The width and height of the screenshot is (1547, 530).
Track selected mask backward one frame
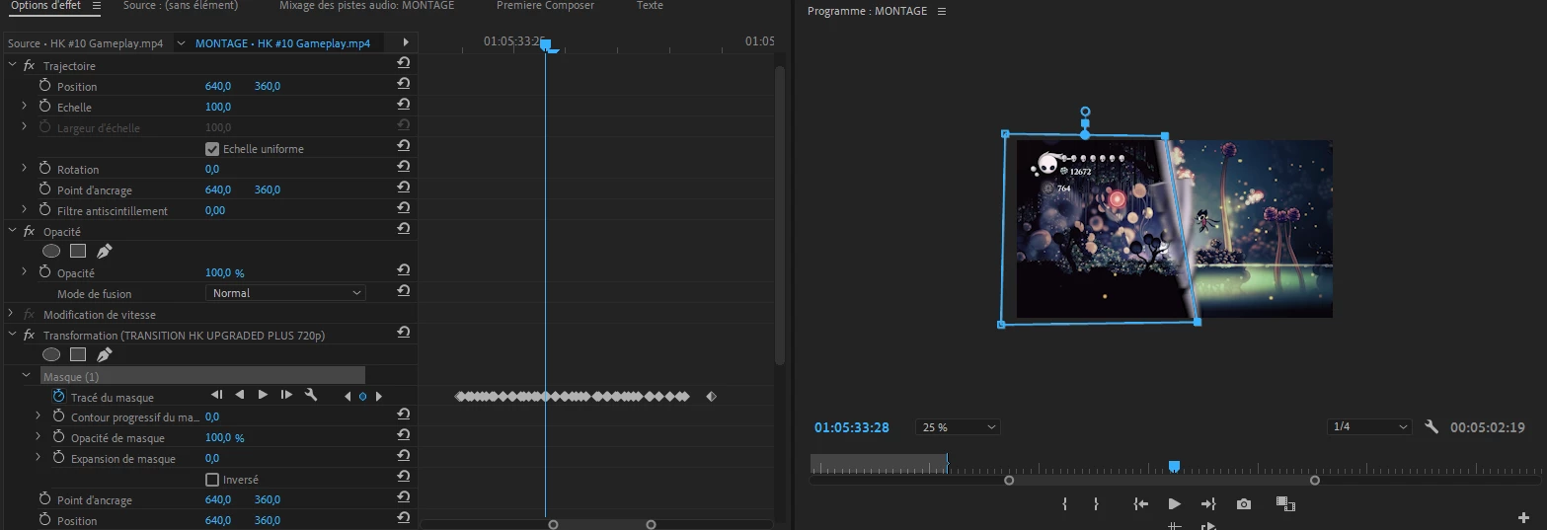point(216,395)
